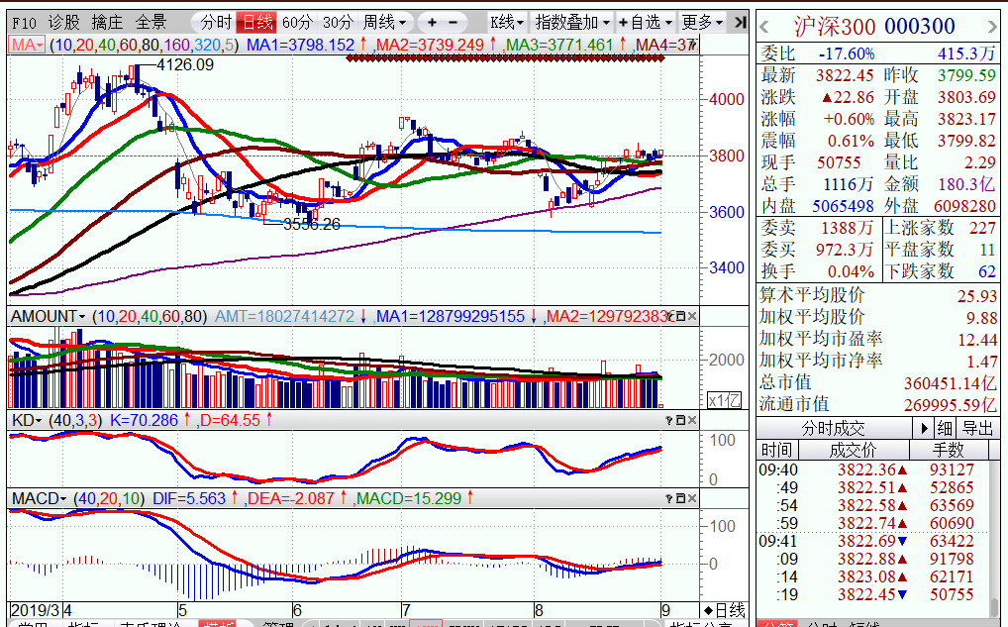Click the DEA=-2.087 value
This screenshot has width=1008, height=627.
[290, 499]
